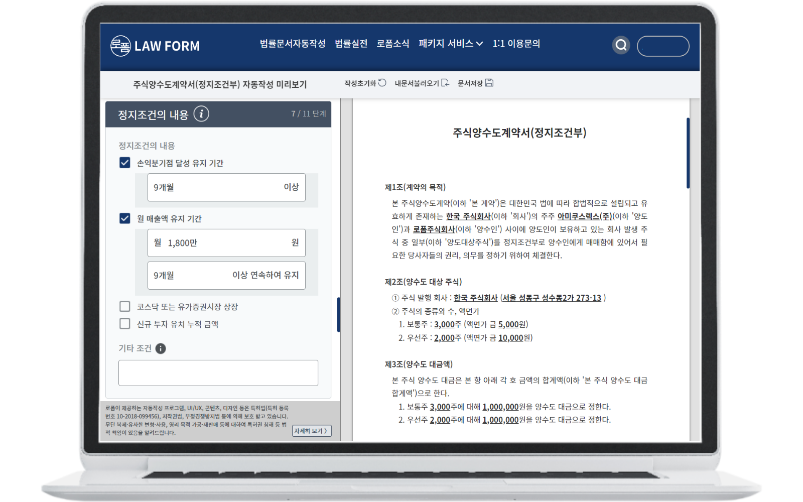This screenshot has height=502, width=803.
Task: Click the 월 1,800만 원 sales amount field
Action: coord(226,243)
